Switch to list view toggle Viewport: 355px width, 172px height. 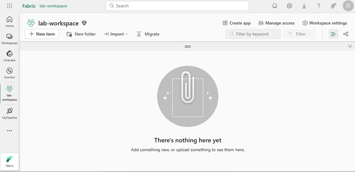(x=333, y=34)
